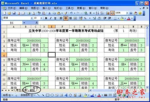The height and width of the screenshot is (102, 150).
Task: Increase the cell indent
Action: [109, 18]
